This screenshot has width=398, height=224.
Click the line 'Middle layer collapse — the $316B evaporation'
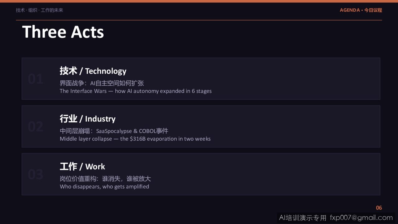point(135,139)
